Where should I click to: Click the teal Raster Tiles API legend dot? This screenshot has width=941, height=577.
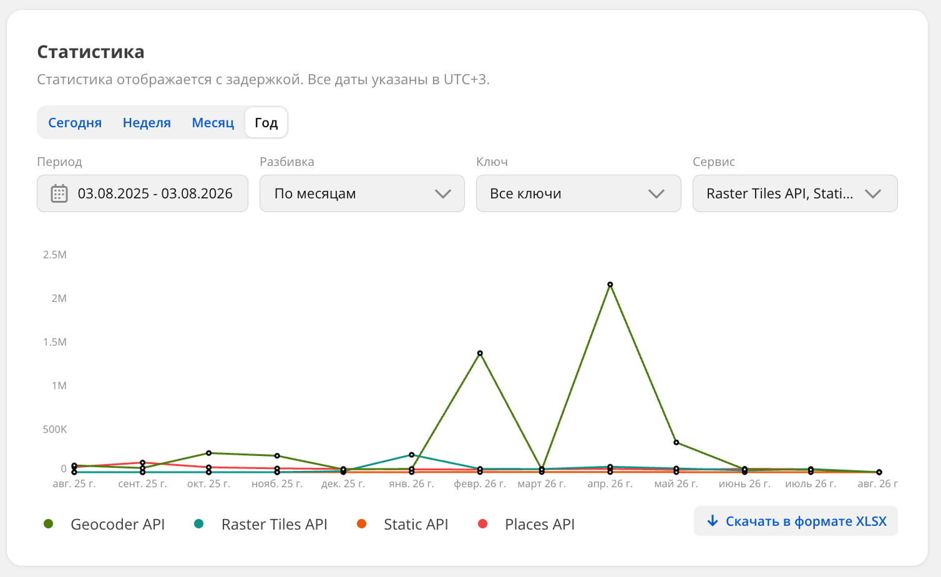(x=198, y=524)
